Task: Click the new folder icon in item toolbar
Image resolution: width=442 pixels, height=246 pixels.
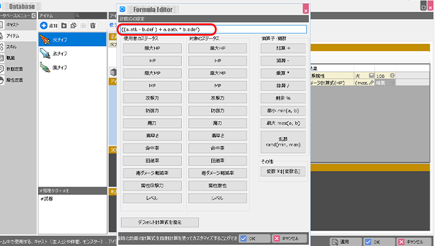Action: 64,25
